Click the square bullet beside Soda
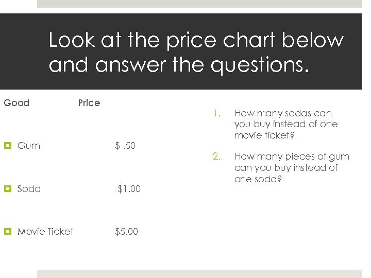 7,189
